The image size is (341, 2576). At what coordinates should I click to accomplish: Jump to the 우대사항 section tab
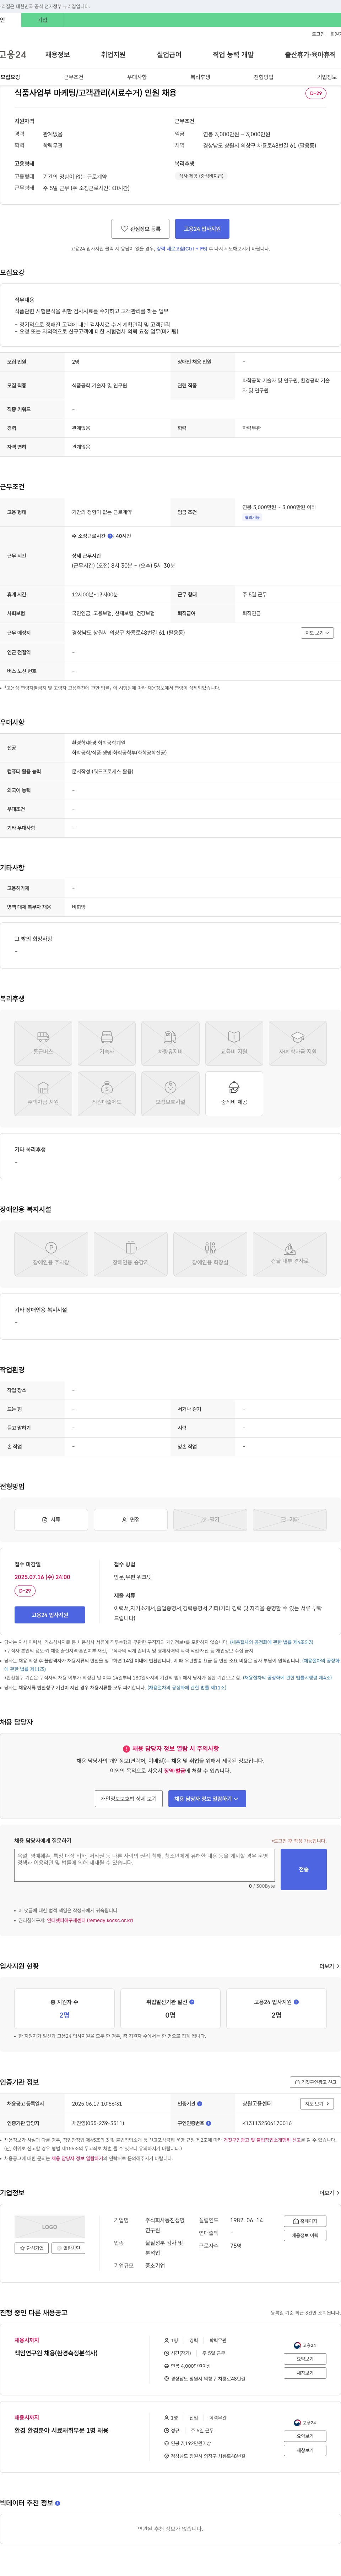coord(137,77)
